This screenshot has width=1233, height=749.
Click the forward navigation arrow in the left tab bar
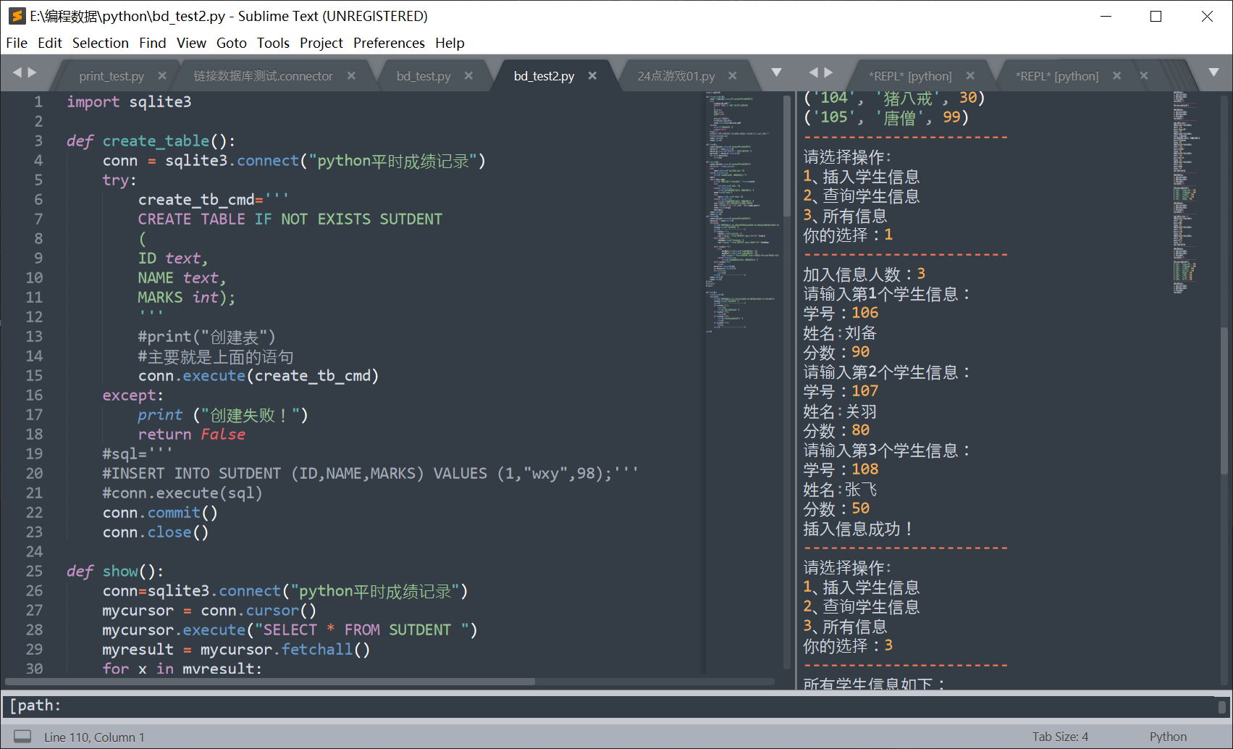[x=33, y=72]
